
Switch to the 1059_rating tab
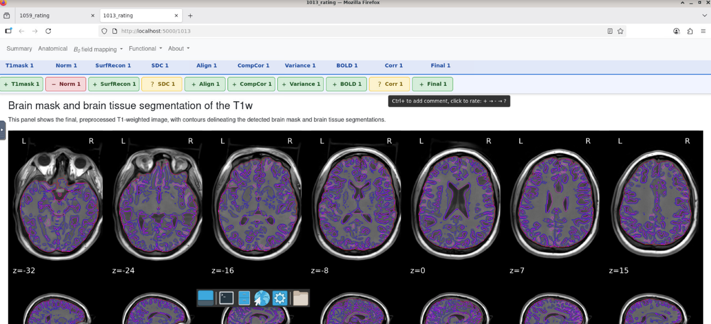[x=56, y=15]
